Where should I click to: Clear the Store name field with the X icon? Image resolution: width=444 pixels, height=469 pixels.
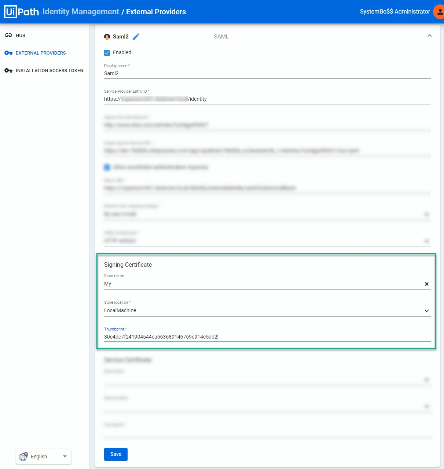(427, 284)
